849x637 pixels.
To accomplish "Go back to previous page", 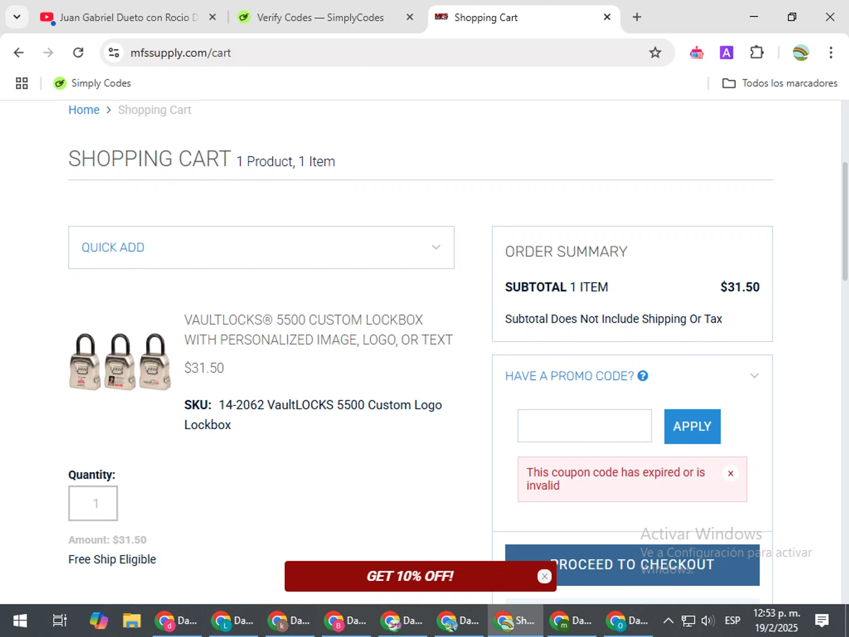I will pos(19,53).
